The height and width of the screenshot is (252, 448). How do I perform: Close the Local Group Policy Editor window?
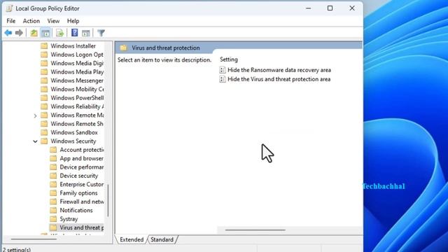coord(352,8)
